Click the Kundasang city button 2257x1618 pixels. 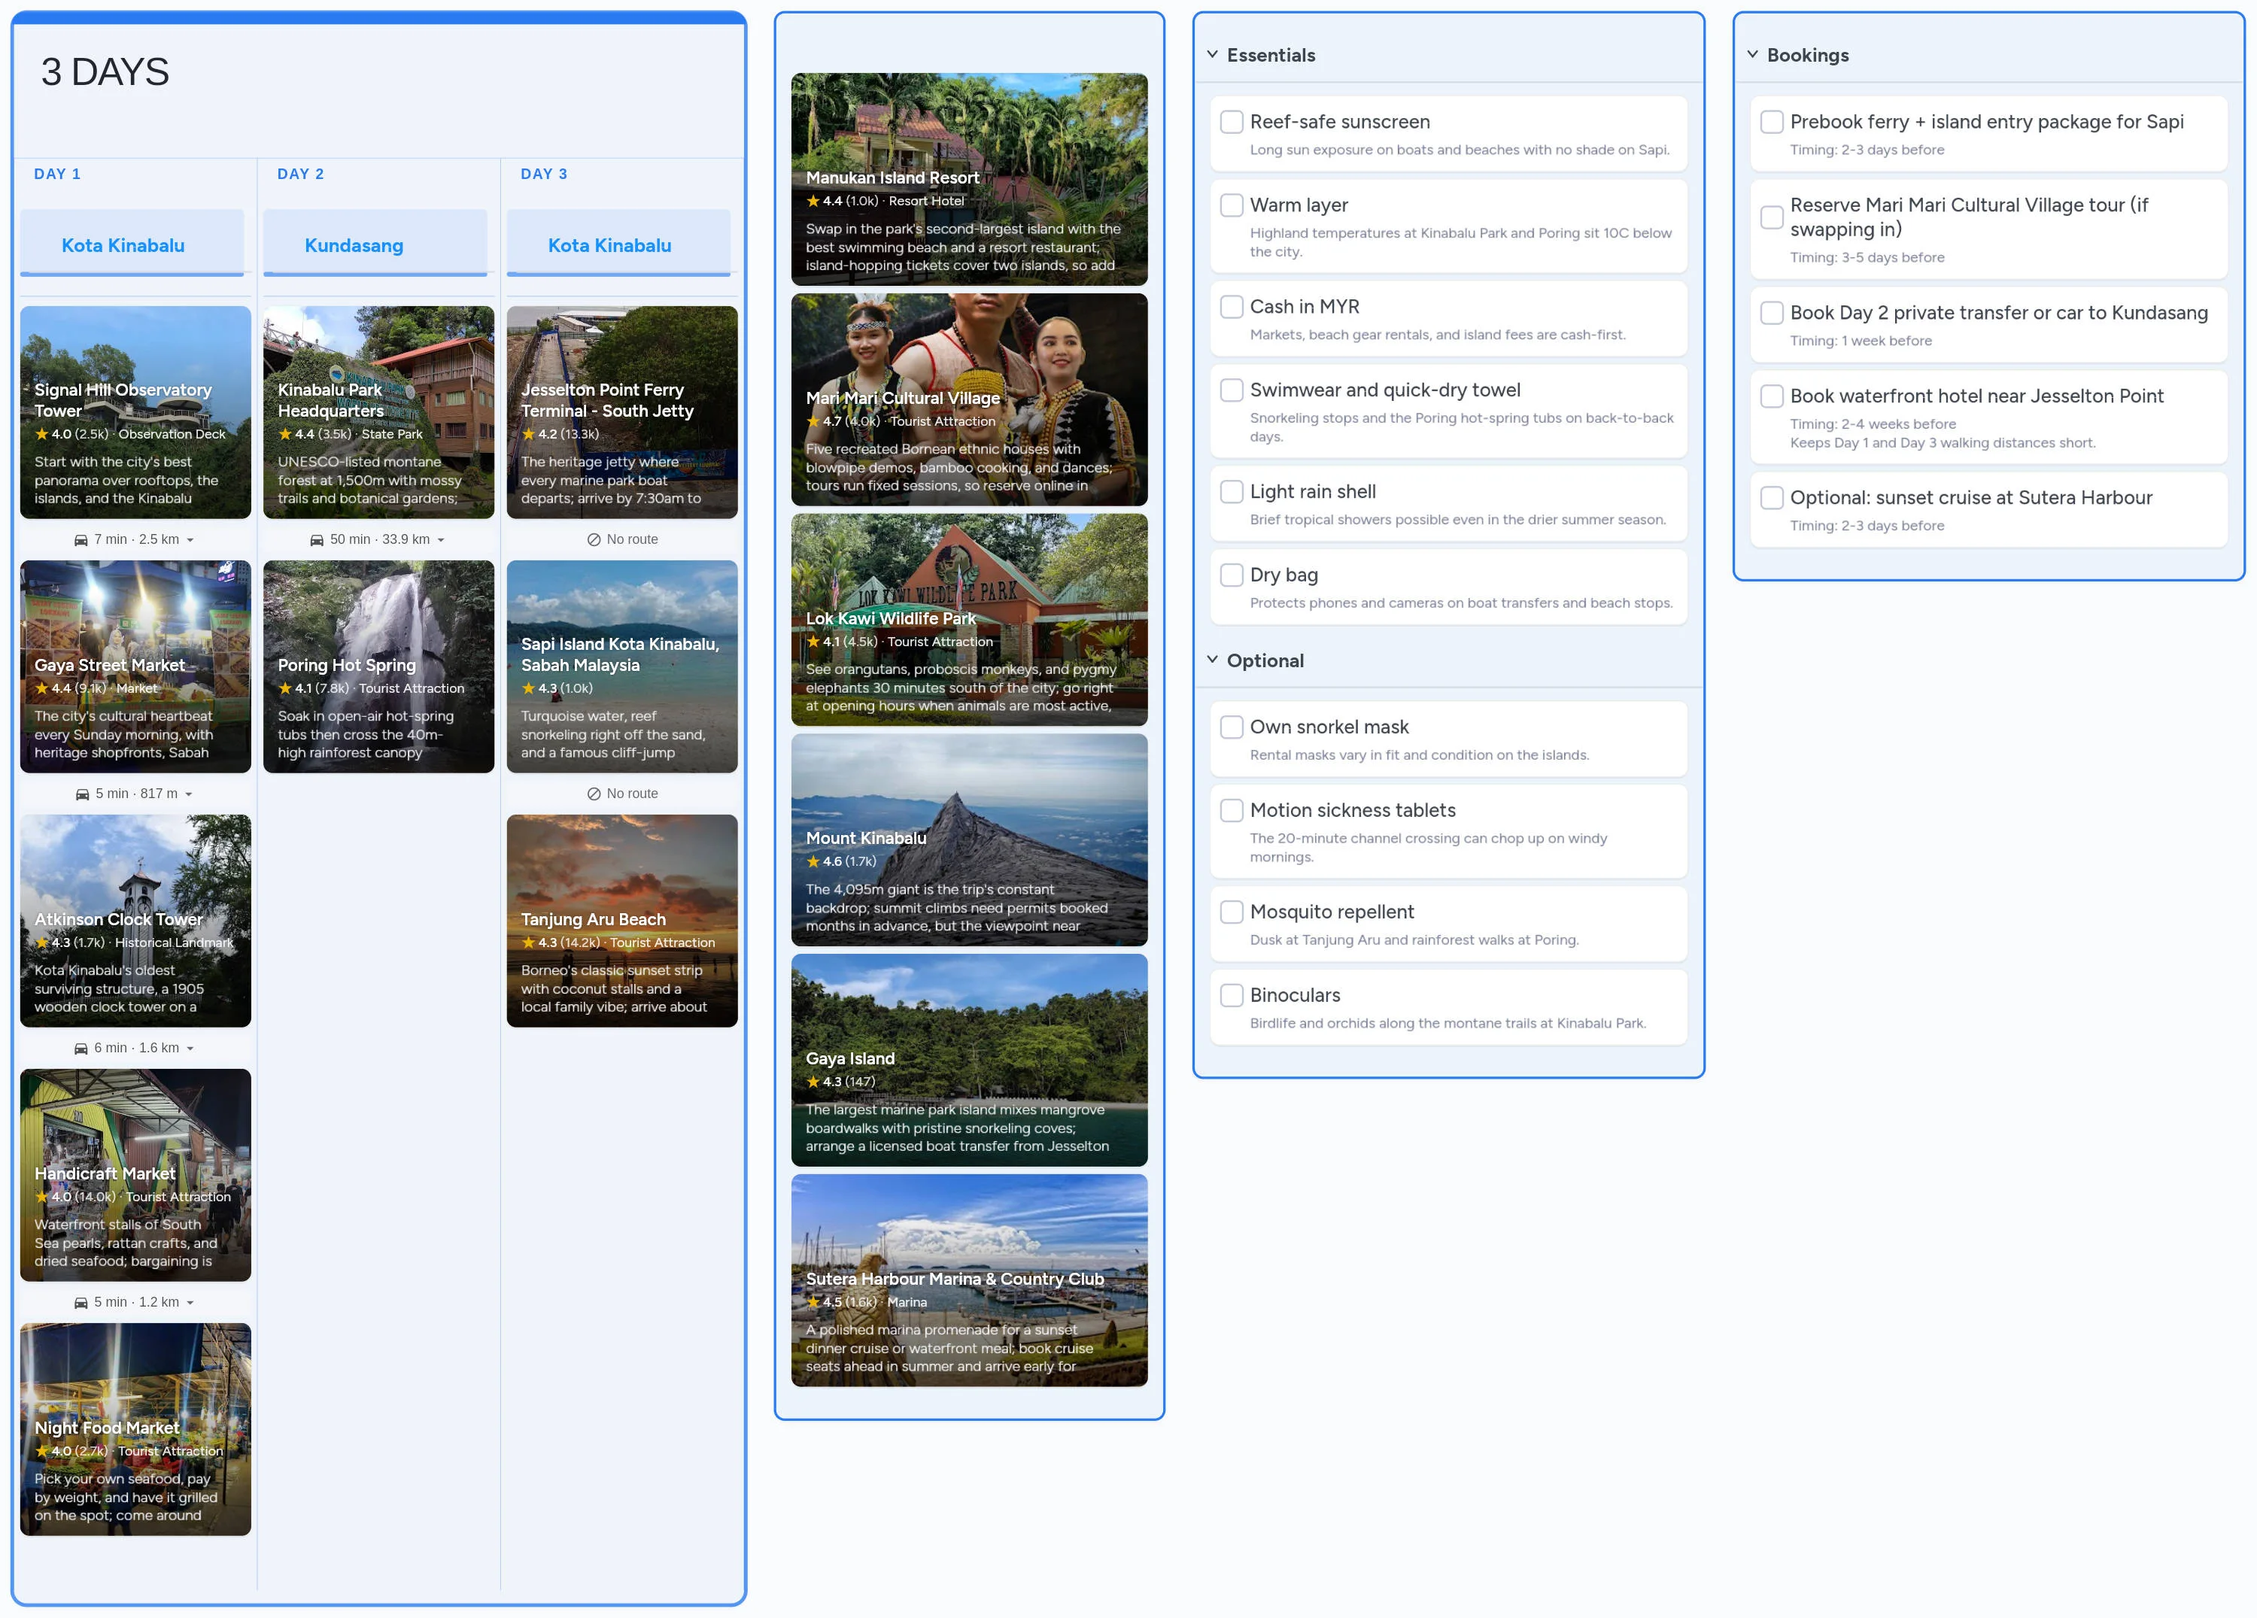[x=375, y=244]
